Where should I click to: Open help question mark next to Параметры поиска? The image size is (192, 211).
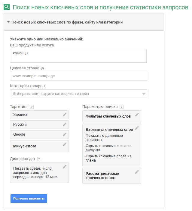pos(121,107)
